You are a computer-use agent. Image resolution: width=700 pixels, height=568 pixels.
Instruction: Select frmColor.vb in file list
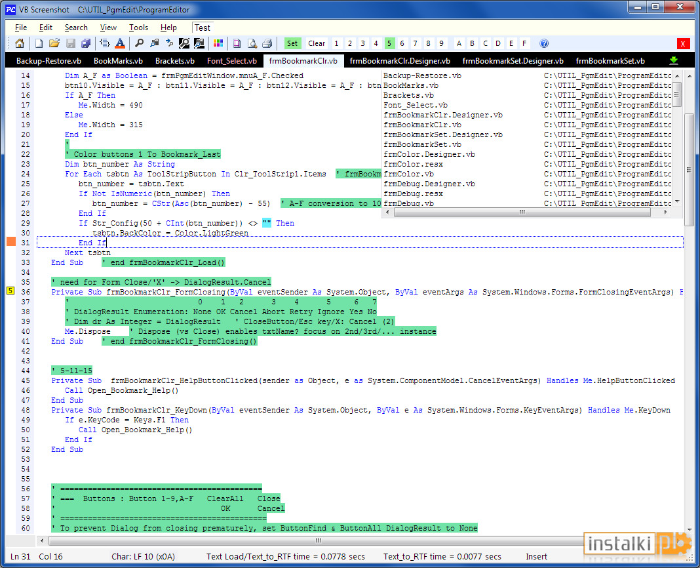click(408, 174)
